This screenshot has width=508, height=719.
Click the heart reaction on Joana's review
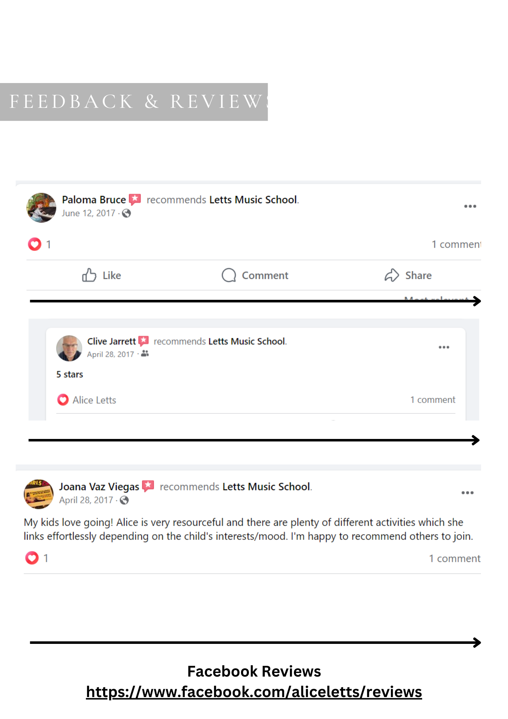[x=32, y=558]
